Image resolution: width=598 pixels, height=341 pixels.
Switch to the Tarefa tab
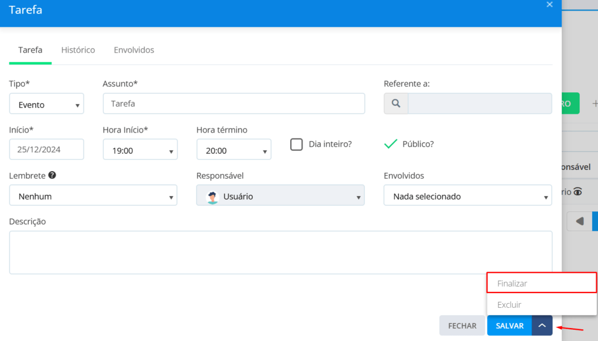pos(30,50)
